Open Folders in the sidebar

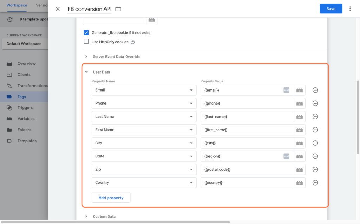[x=24, y=130]
